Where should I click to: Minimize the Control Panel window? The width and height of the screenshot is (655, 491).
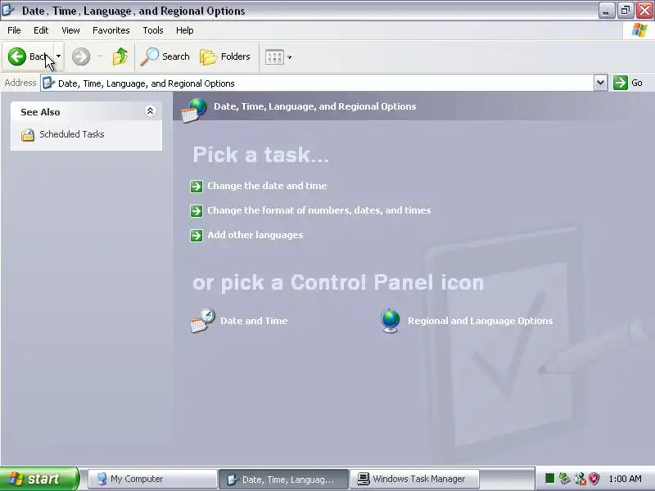coord(606,11)
